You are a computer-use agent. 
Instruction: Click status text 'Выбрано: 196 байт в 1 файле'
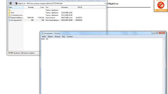24,53
